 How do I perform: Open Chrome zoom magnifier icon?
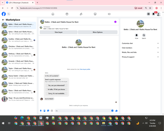click(146, 8)
